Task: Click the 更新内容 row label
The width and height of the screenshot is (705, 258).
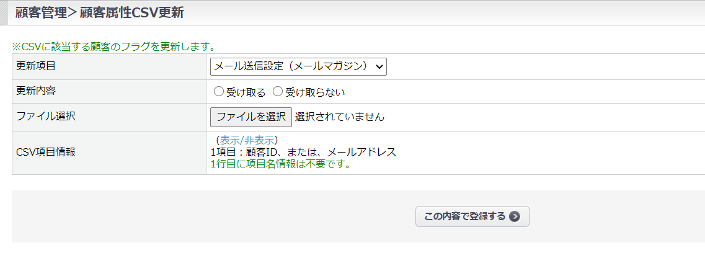Action: point(36,91)
